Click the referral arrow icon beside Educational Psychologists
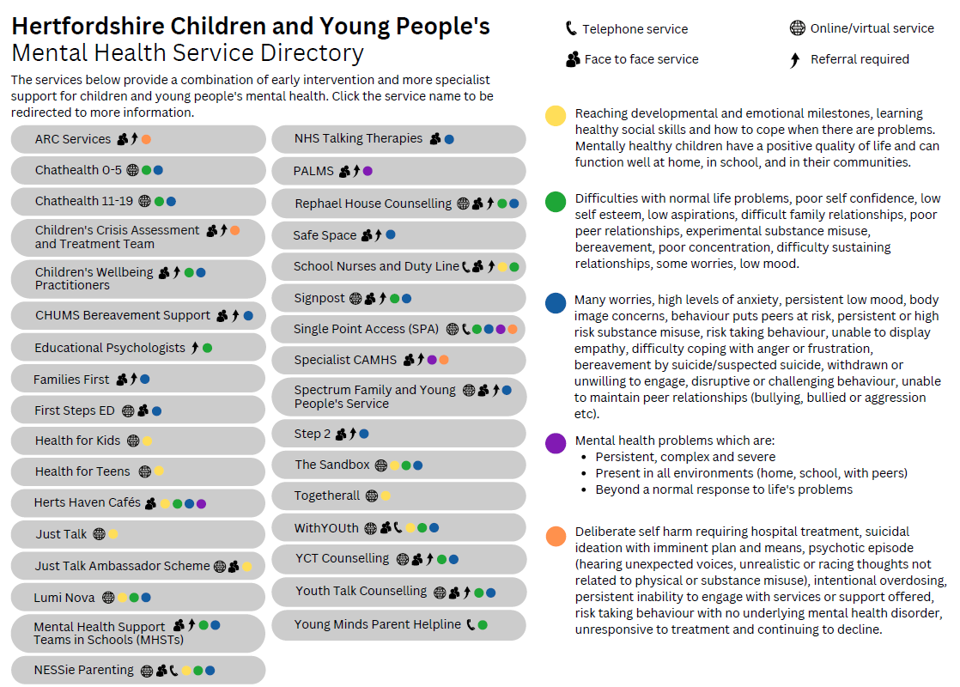 195,348
